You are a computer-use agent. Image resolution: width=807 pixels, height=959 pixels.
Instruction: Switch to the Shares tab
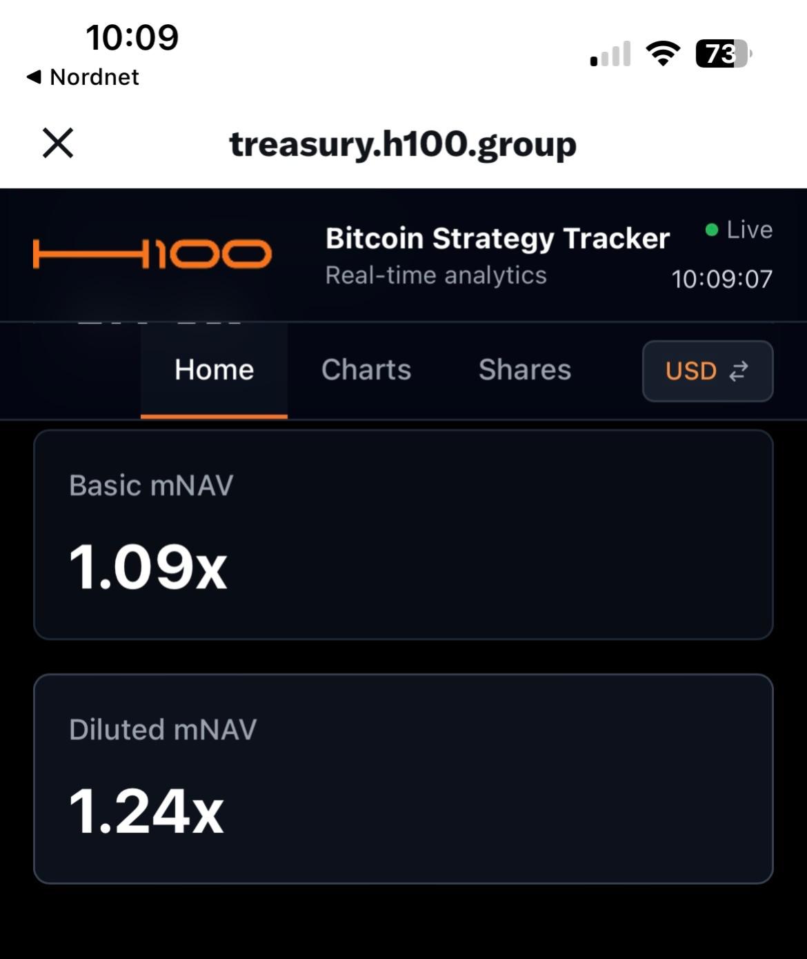524,370
